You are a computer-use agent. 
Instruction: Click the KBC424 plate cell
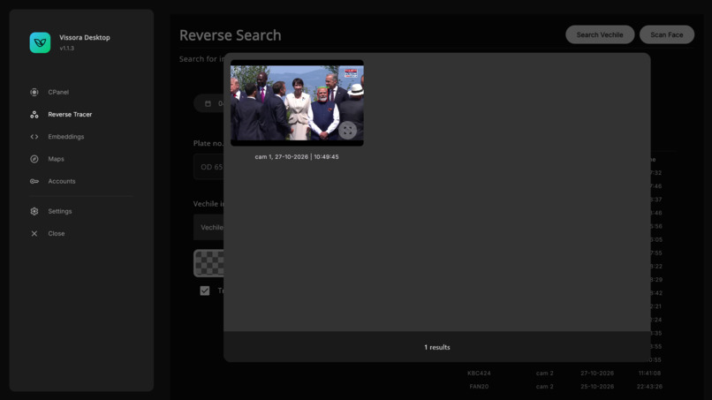(x=479, y=374)
